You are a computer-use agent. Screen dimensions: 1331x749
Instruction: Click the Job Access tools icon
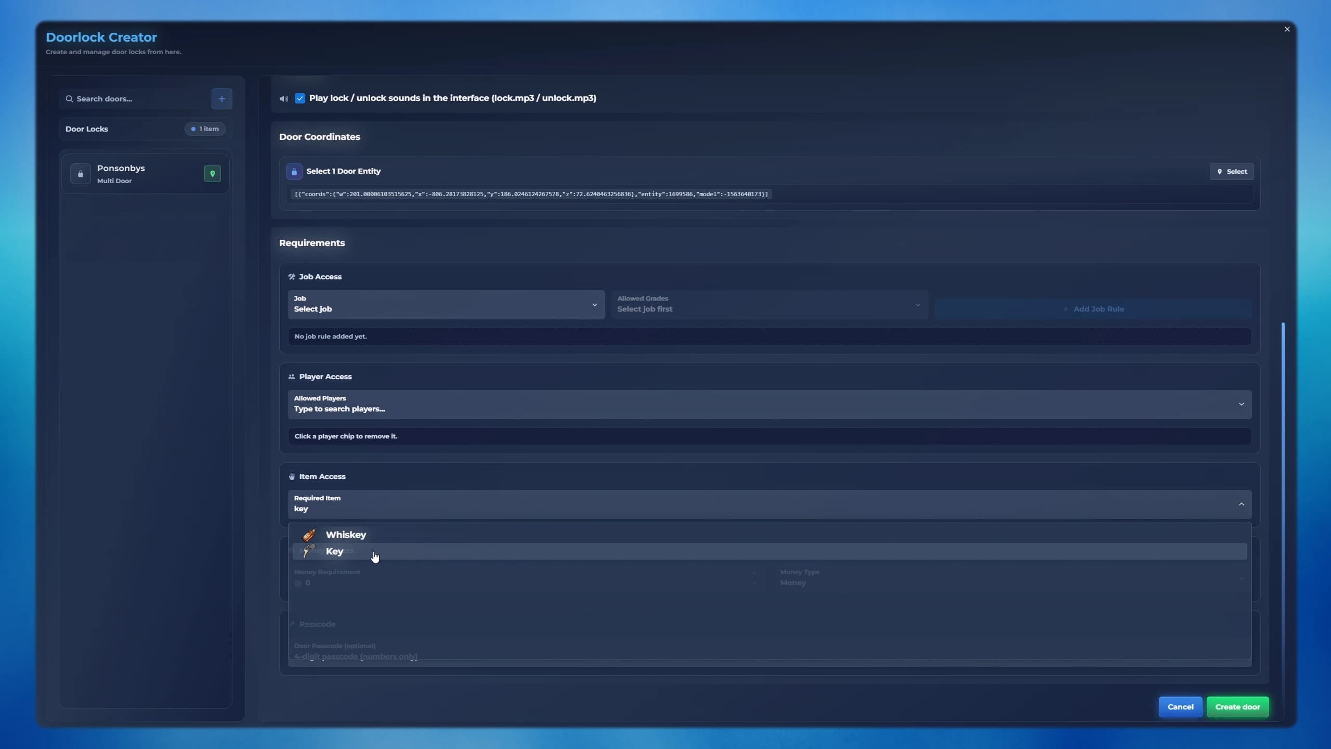click(292, 277)
